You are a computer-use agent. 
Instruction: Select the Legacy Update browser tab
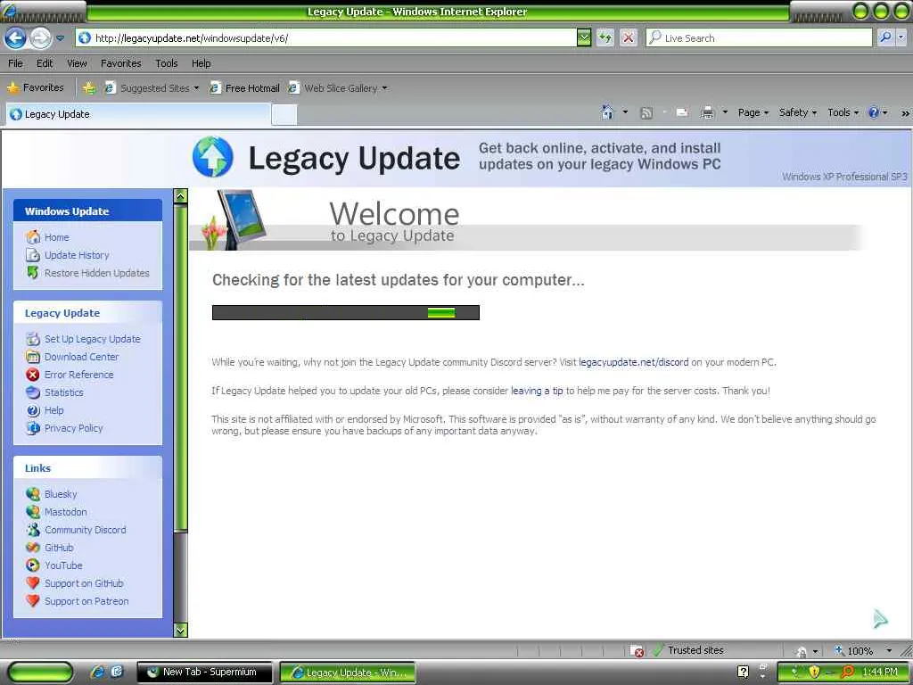[138, 114]
